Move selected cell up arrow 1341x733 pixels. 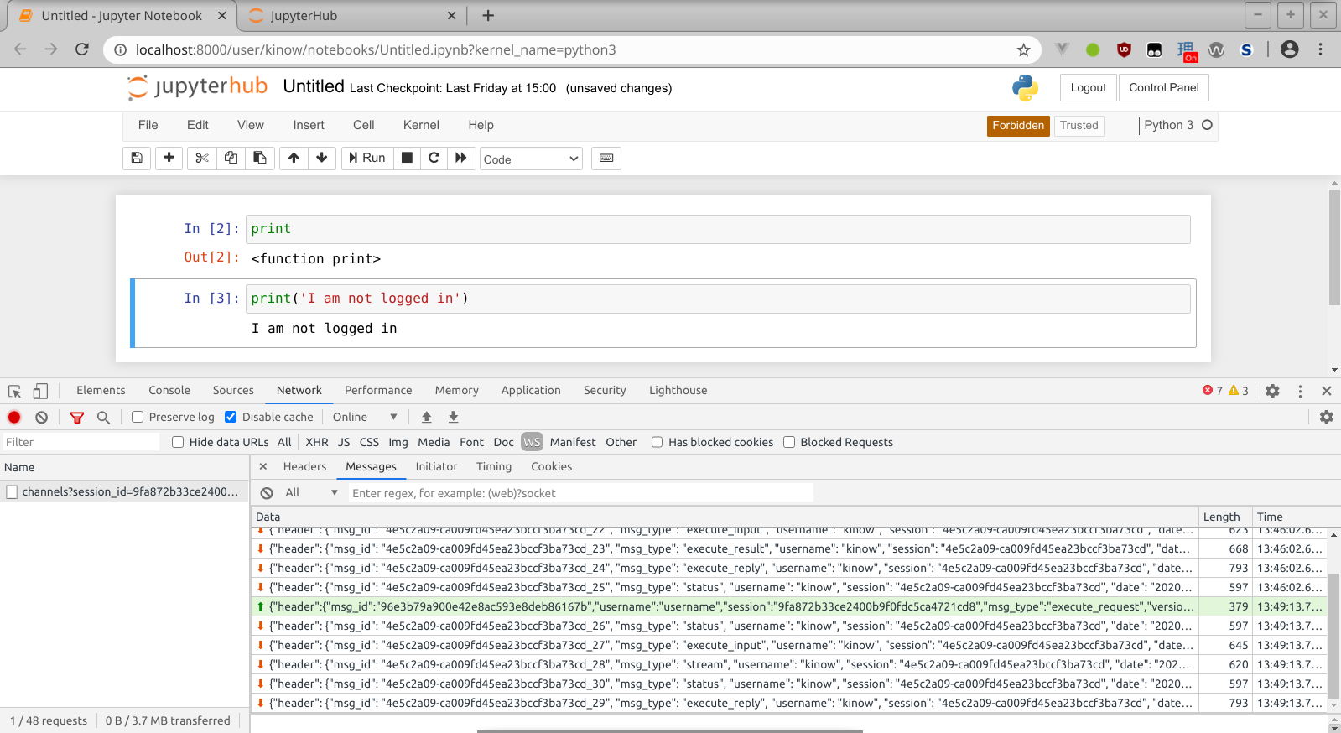click(294, 158)
